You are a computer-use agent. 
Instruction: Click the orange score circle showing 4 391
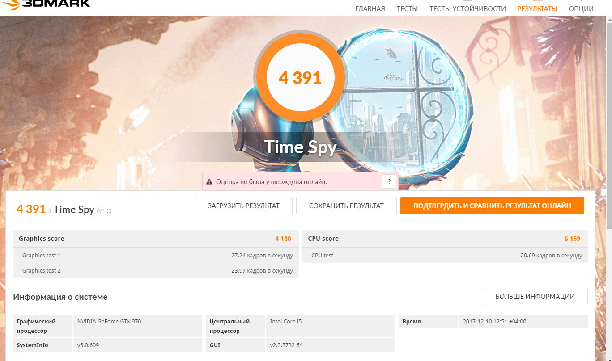point(300,77)
